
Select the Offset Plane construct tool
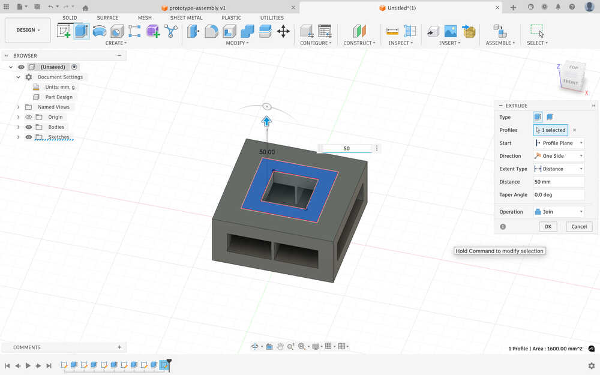coord(359,31)
